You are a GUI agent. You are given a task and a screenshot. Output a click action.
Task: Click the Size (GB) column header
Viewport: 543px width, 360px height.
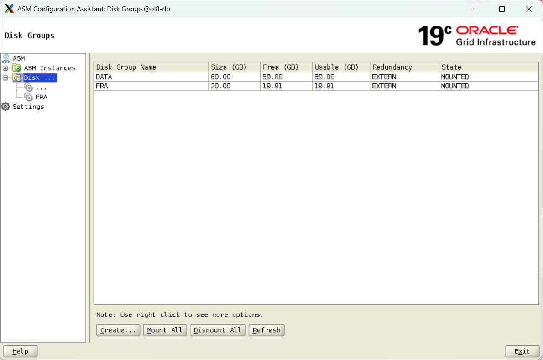click(x=235, y=67)
